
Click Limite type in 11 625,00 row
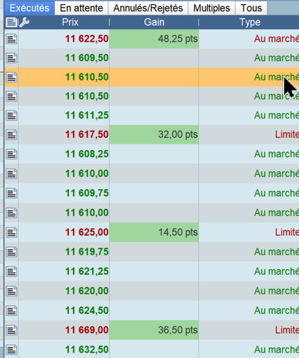[x=287, y=232]
